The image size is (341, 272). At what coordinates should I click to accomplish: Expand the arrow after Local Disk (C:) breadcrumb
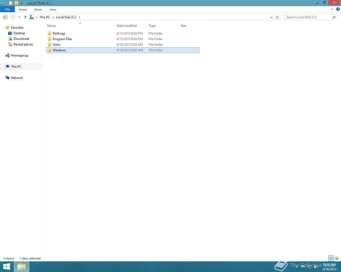79,17
